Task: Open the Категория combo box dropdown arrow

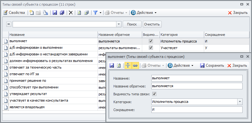Action: pos(240,102)
